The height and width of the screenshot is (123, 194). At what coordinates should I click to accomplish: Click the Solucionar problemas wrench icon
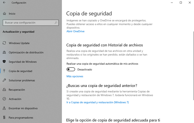point(4,80)
